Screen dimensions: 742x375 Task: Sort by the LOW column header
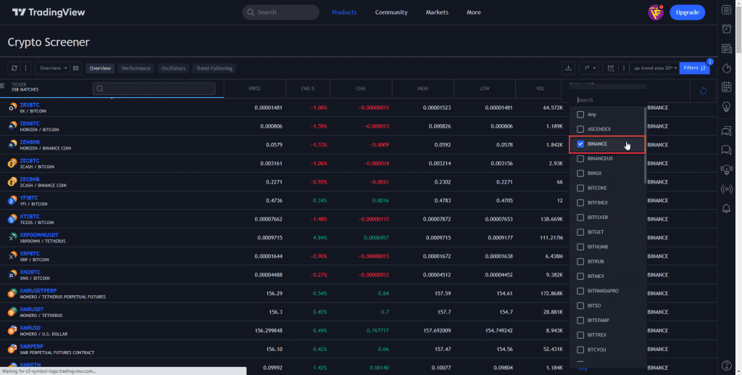485,88
